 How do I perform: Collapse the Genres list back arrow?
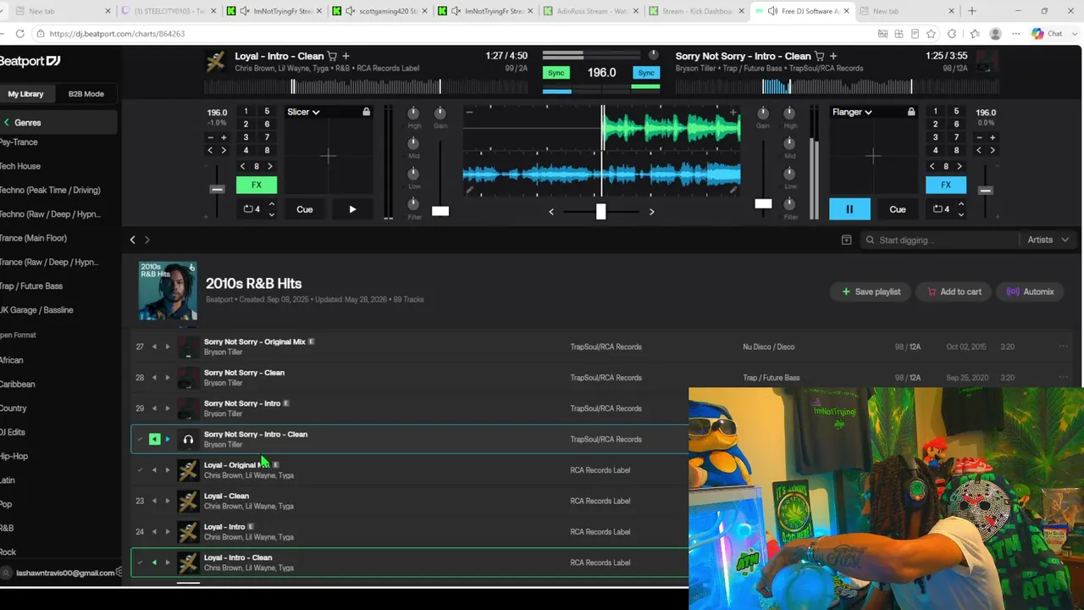click(7, 123)
